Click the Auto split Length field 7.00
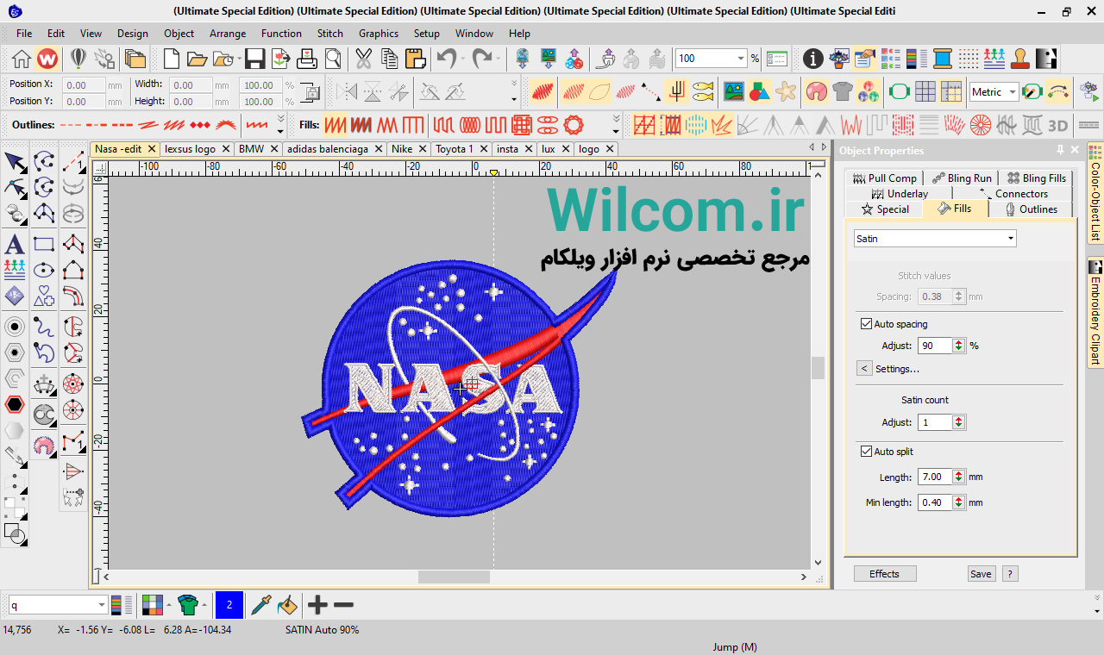Image resolution: width=1104 pixels, height=655 pixels. click(935, 477)
